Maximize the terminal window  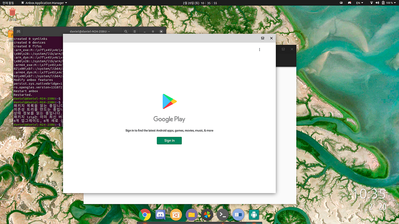[153, 31]
